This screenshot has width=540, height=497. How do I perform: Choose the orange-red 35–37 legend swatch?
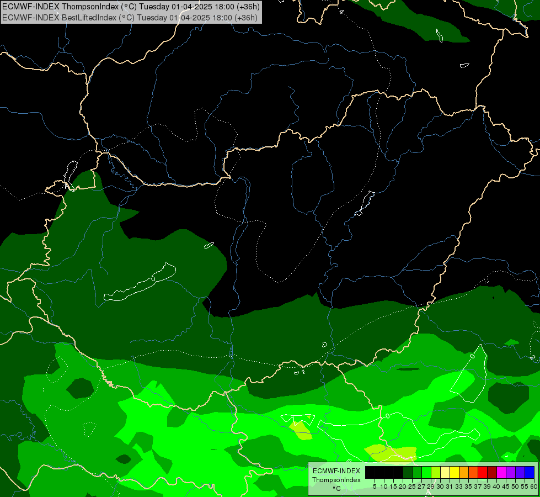(x=473, y=472)
